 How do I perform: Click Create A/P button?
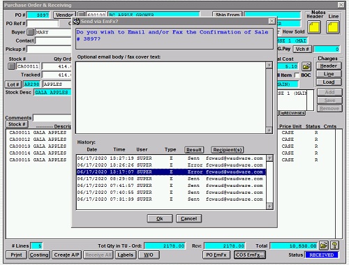[x=66, y=255]
